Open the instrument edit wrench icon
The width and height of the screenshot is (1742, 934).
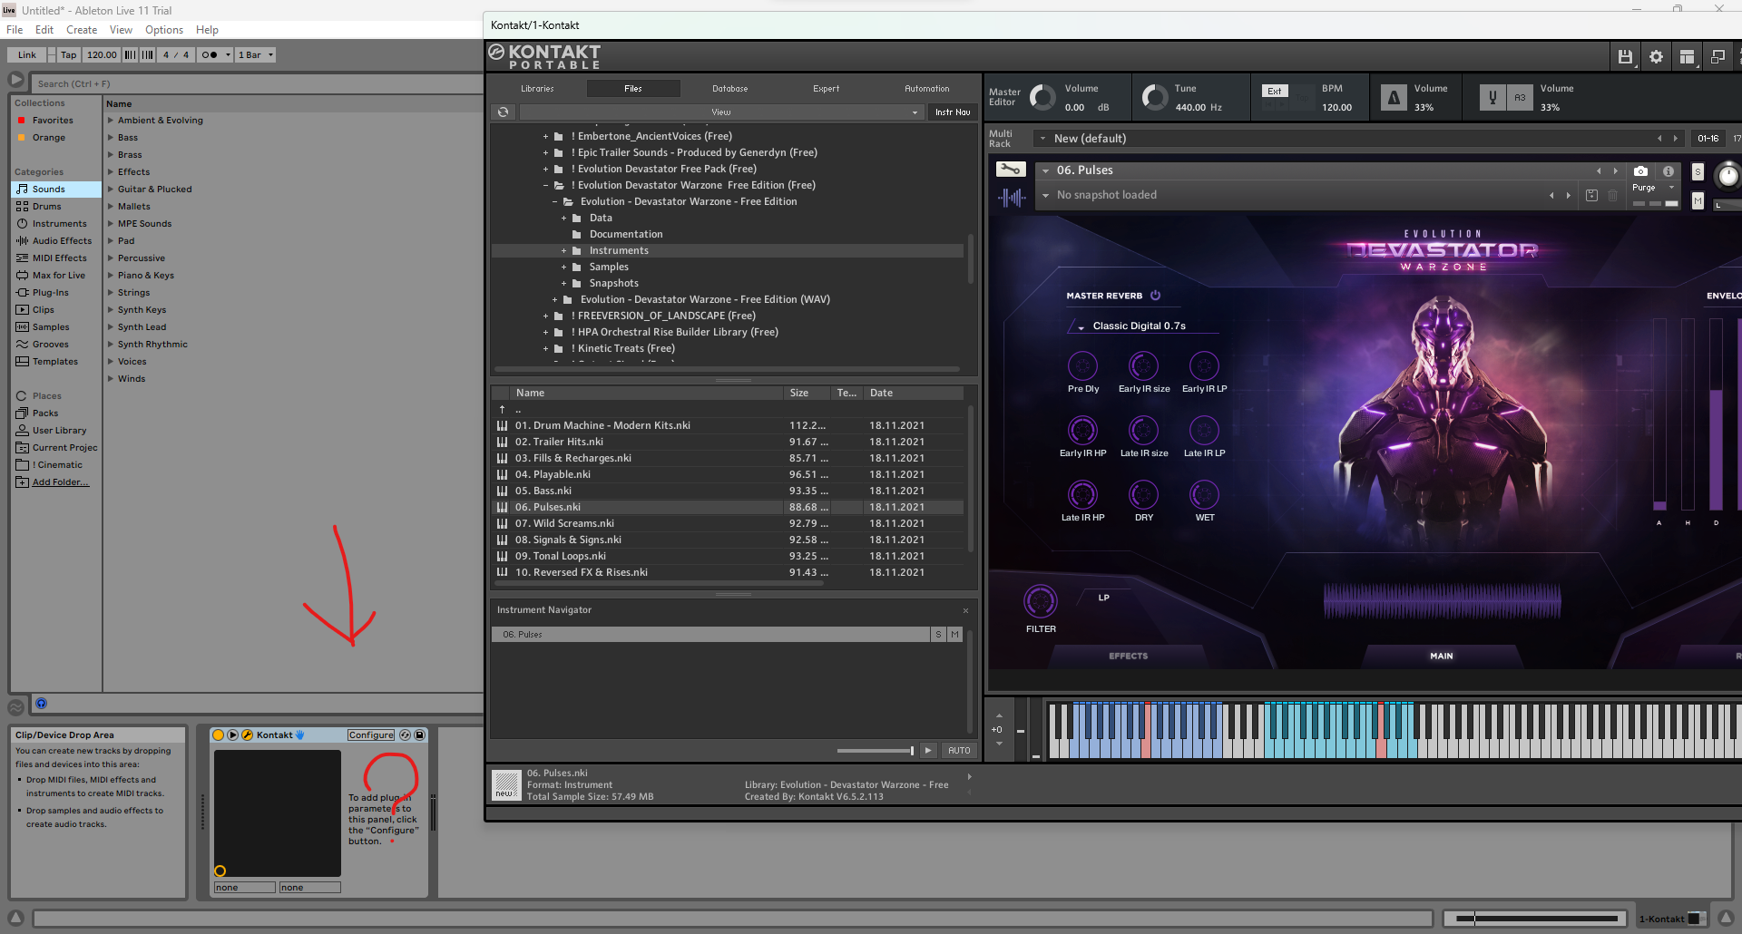(x=1011, y=170)
